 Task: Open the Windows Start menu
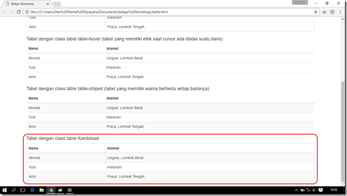click(4, 190)
